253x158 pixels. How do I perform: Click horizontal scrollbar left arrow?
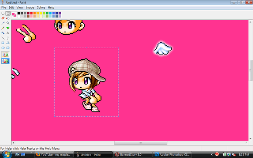pyautogui.click(x=13, y=143)
